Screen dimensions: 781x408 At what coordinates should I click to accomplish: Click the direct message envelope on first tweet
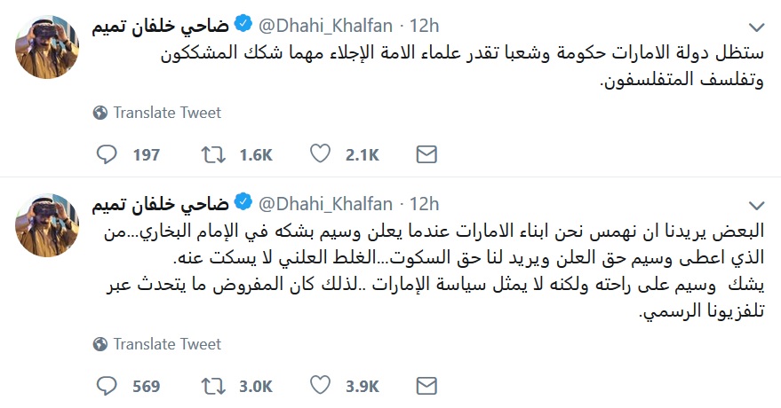point(426,154)
